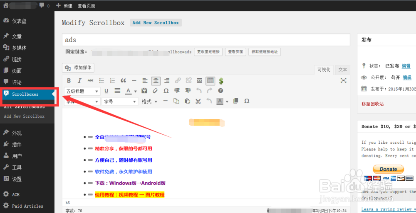416x213 pixels.
Task: Click the Add New Scrollbox button
Action: pyautogui.click(x=156, y=23)
